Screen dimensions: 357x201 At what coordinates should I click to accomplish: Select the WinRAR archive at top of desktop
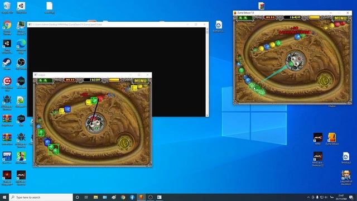click(x=262, y=6)
